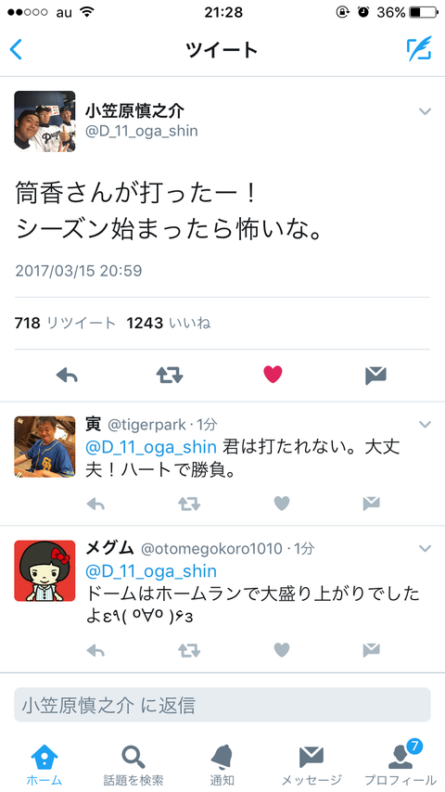Like メグム's reply about the dome

click(281, 650)
